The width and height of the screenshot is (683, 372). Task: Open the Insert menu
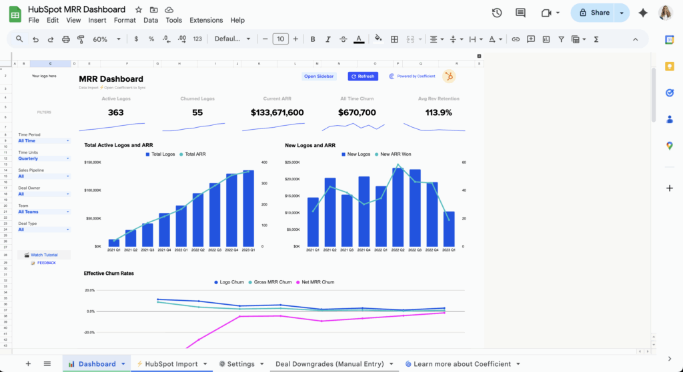coord(97,20)
